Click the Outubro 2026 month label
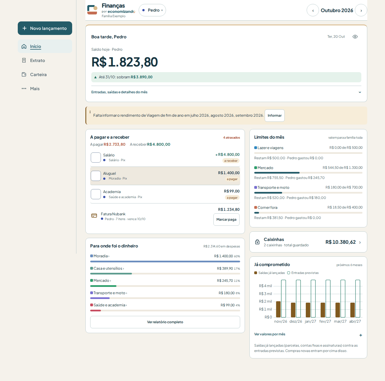The image size is (385, 381). (337, 10)
